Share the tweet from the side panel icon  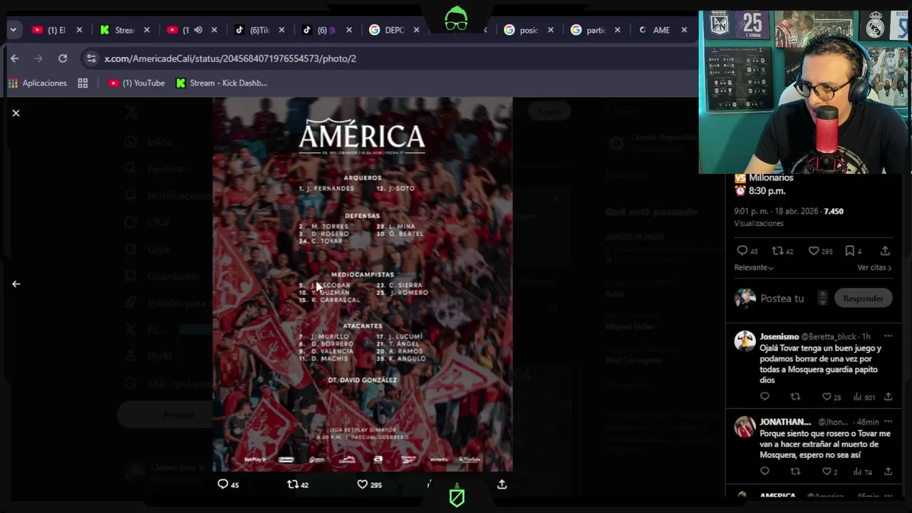[885, 251]
